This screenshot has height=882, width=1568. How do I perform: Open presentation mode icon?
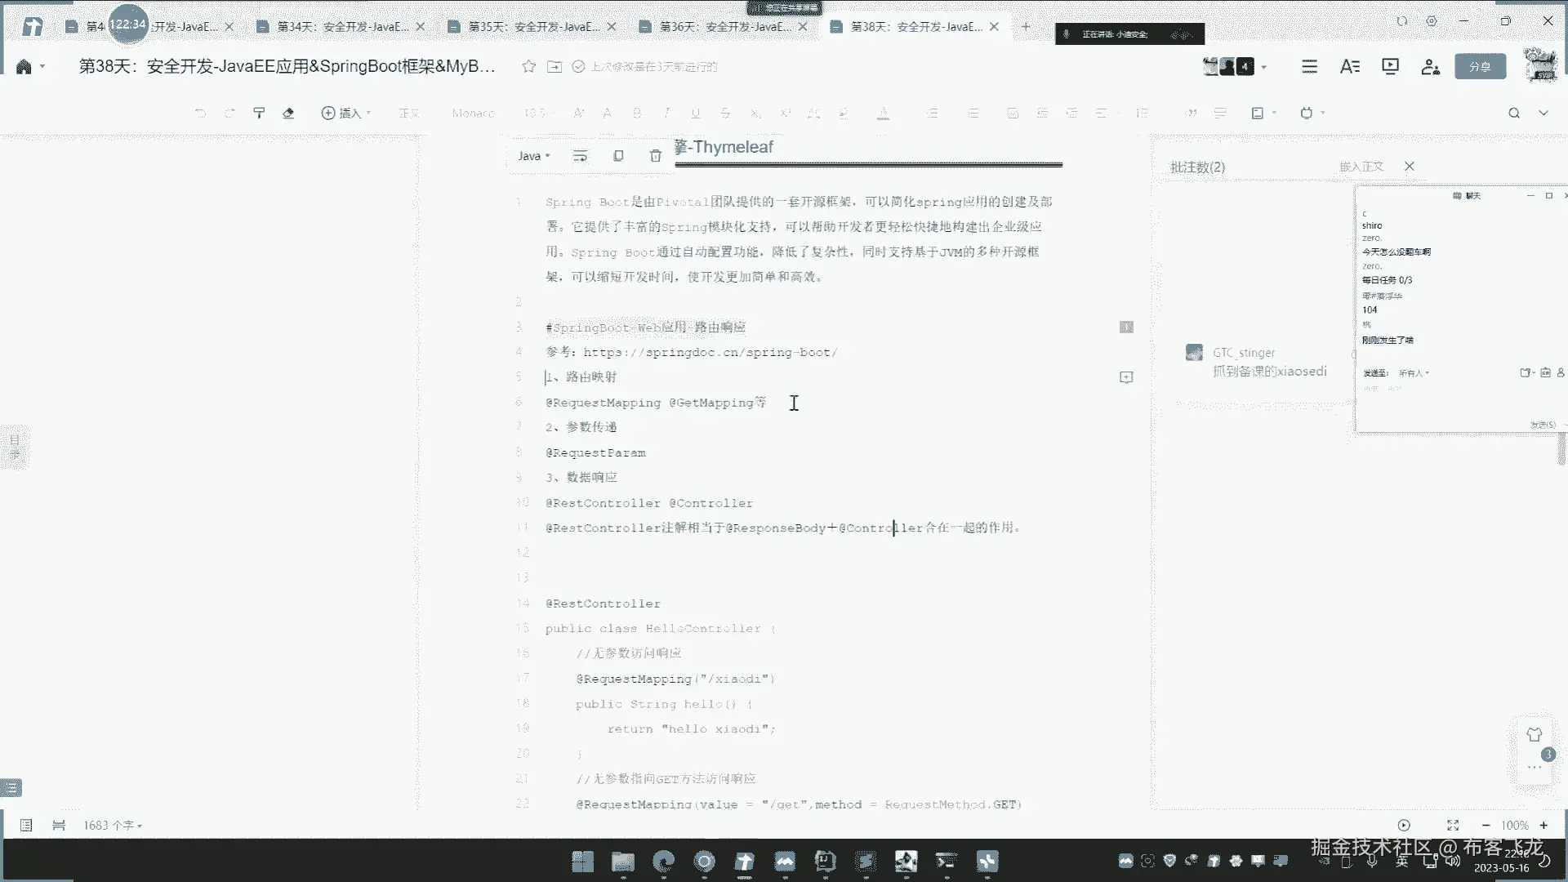tap(1390, 67)
